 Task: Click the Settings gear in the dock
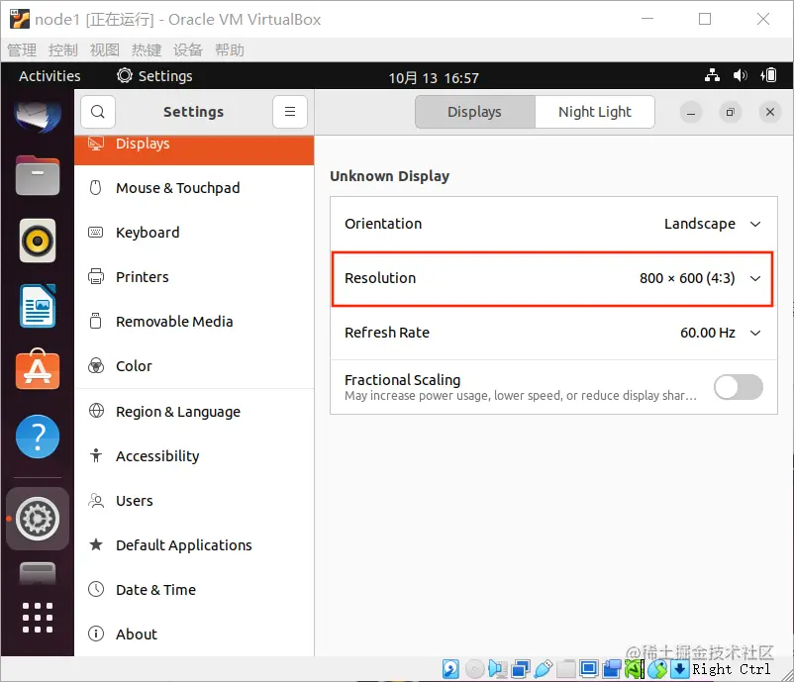(38, 519)
